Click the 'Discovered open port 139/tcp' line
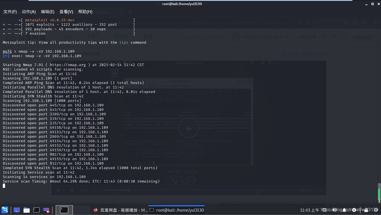 (53, 119)
